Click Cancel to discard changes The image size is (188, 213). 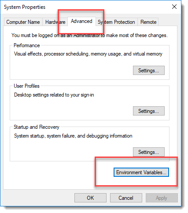(126, 198)
